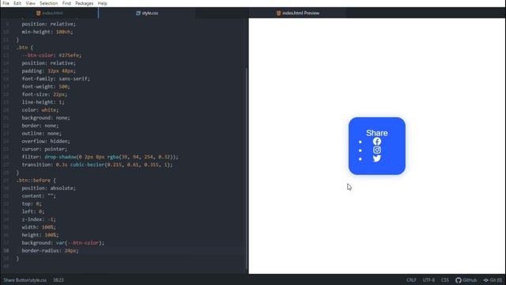Open the Edit menu
Viewport: 506px width, 285px height.
point(17,3)
